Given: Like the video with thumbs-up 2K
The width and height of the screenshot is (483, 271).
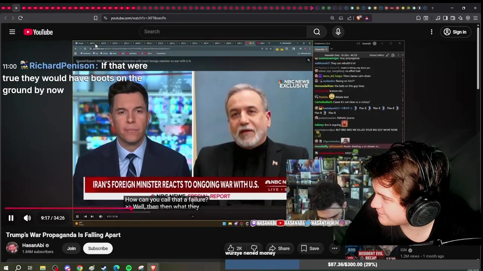Looking at the screenshot, I should click(x=234, y=248).
